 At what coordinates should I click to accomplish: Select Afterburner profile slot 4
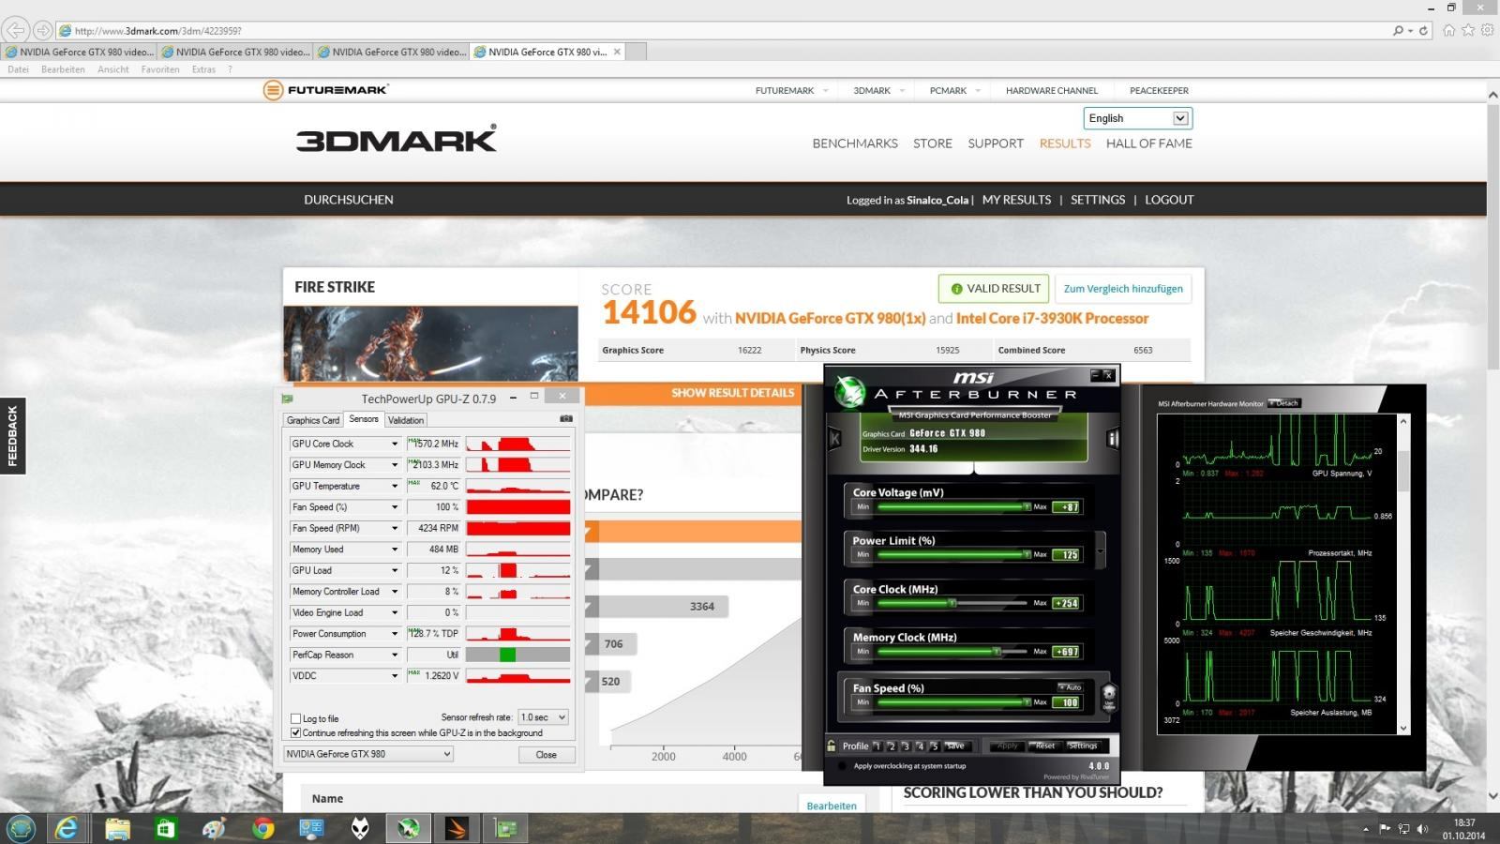[920, 746]
